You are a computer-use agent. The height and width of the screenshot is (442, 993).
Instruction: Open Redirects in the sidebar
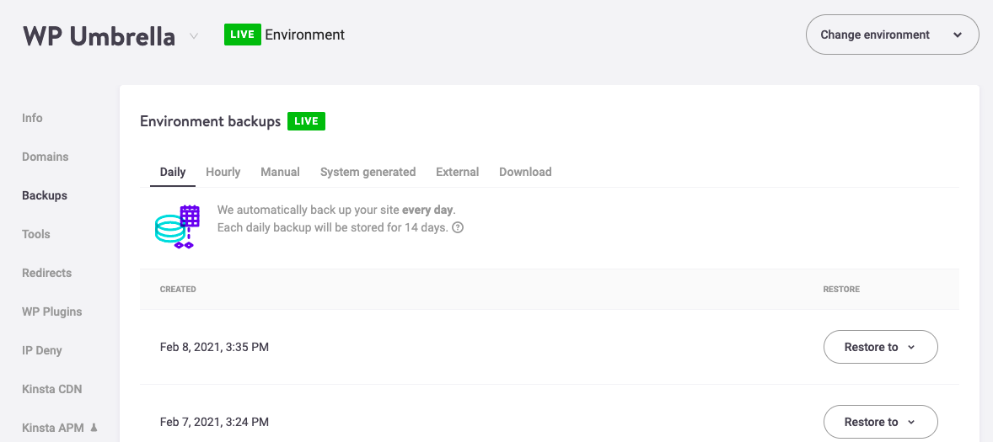[47, 273]
